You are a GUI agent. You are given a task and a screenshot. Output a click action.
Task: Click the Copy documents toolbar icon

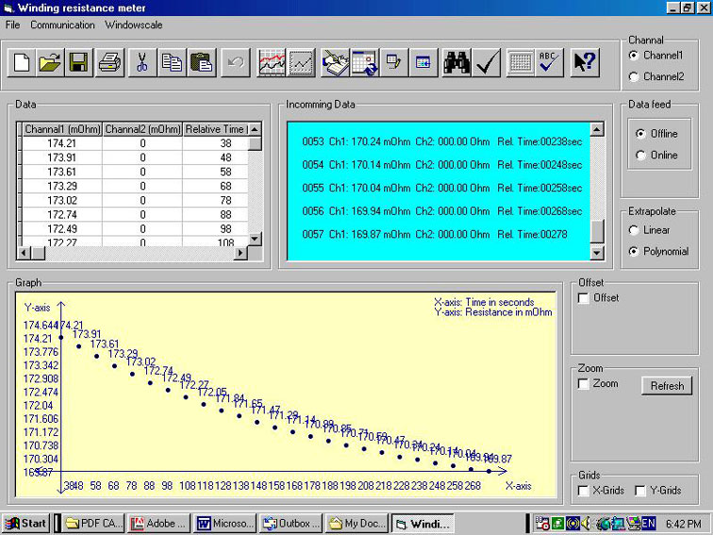pos(172,62)
